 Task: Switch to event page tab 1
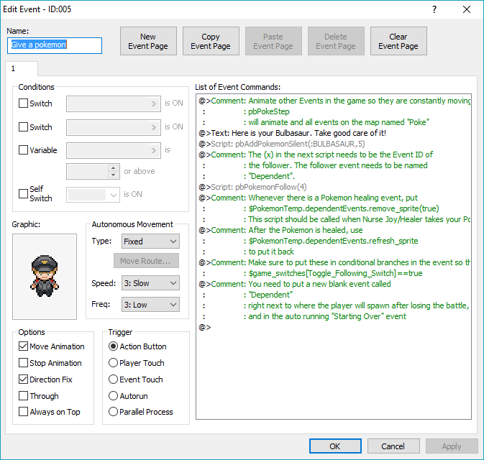coord(13,68)
